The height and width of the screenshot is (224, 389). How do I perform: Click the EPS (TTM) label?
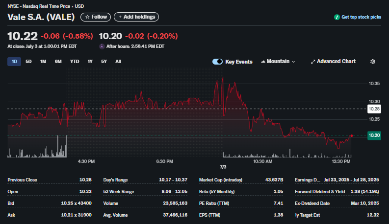[x=209, y=215]
